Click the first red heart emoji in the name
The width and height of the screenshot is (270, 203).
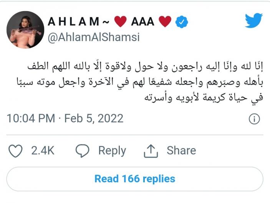(121, 21)
